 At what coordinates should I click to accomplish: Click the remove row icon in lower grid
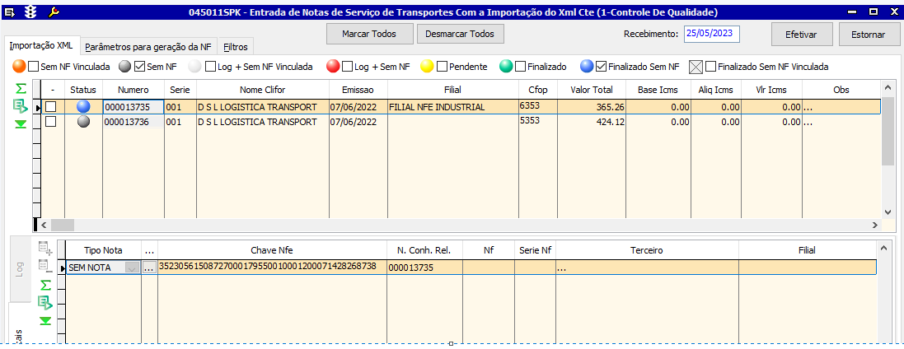coord(44,267)
